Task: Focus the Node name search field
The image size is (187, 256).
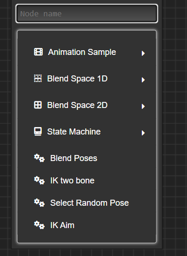Action: click(x=87, y=13)
